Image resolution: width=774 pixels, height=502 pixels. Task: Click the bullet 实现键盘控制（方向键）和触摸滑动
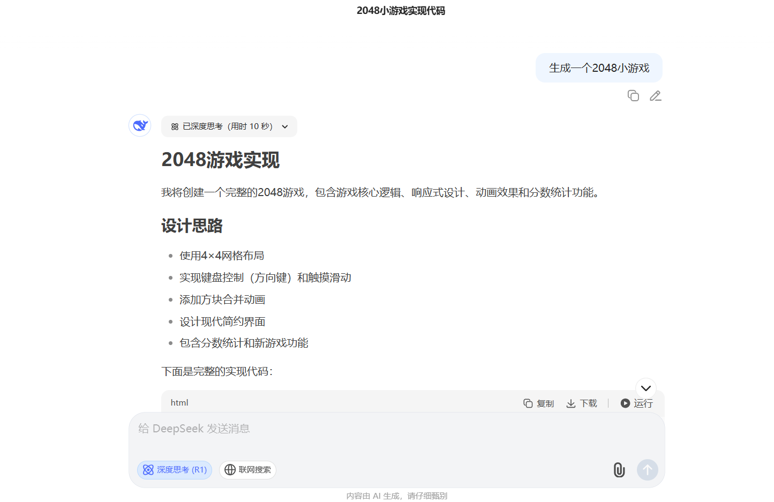pos(265,278)
